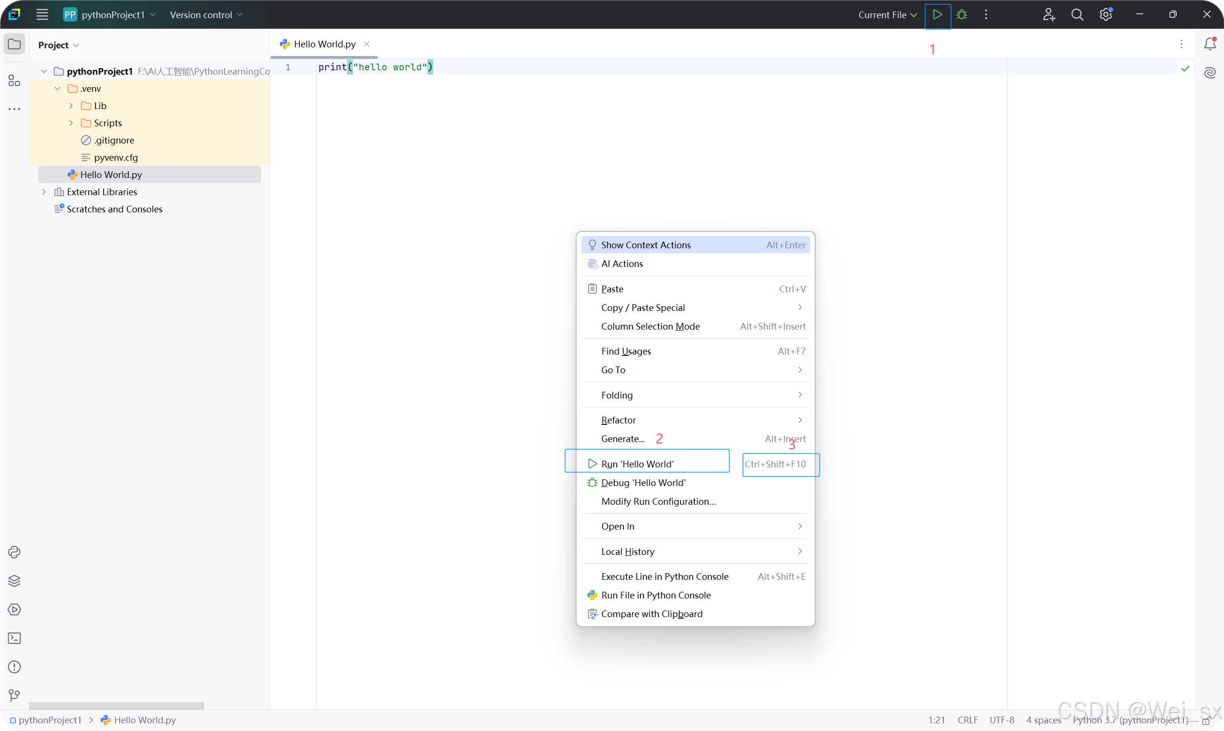Open Search Everywhere with the magnifier icon
Image resolution: width=1224 pixels, height=731 pixels.
(x=1077, y=14)
